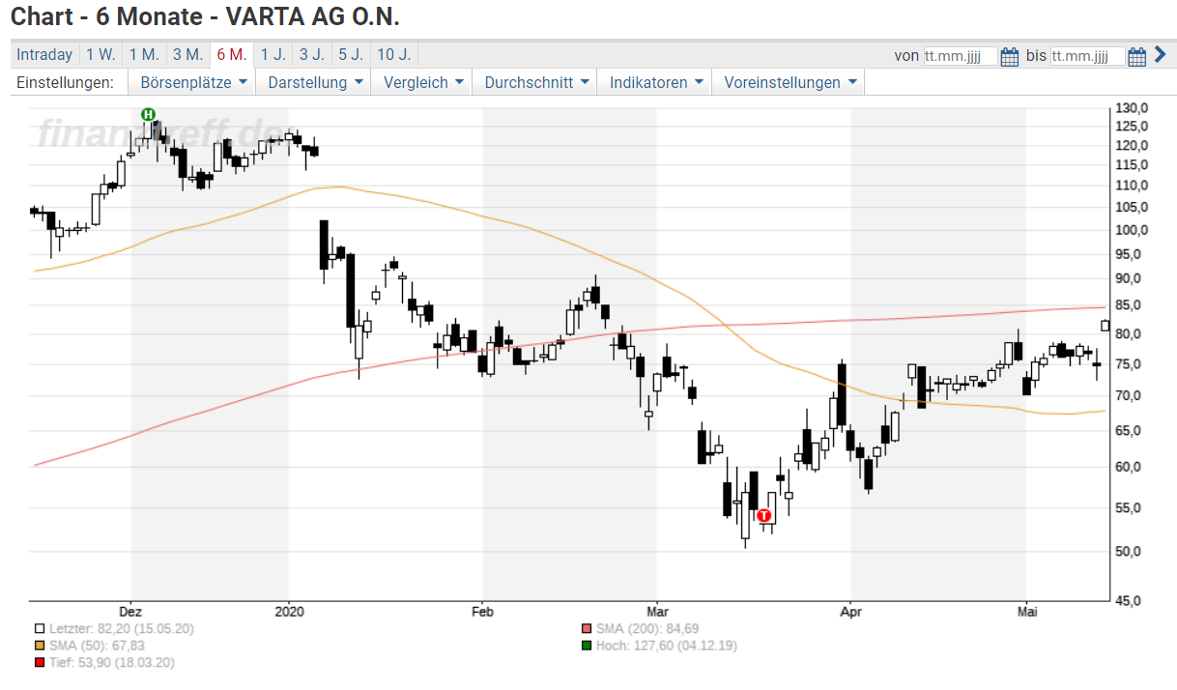
Task: Click 'SMA (50): 67,83' legend text
Action: tap(97, 646)
